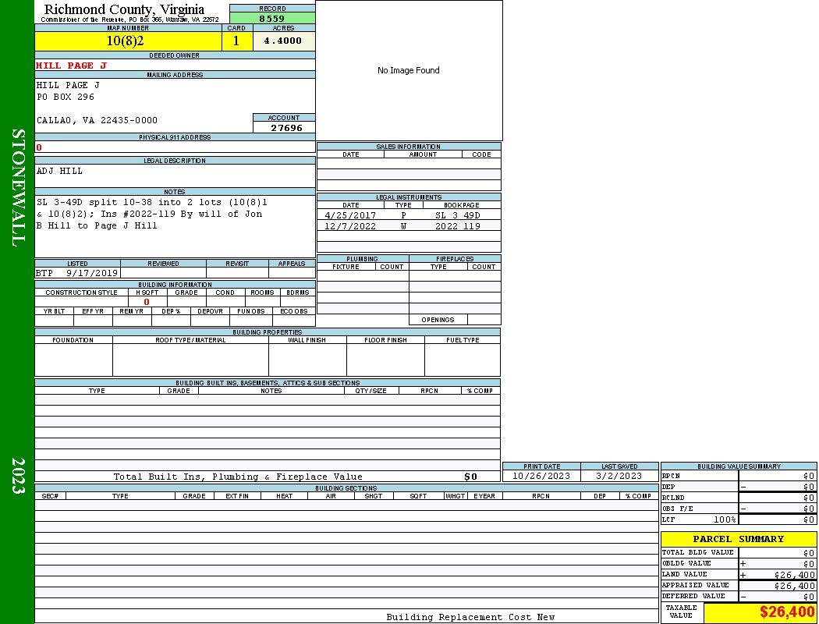This screenshot has height=624, width=819.
Task: Select the 12/7/2022 legal instrument row
Action: tap(409, 226)
